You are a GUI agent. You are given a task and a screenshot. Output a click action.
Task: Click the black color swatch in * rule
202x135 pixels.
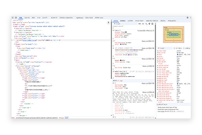coord(121,60)
